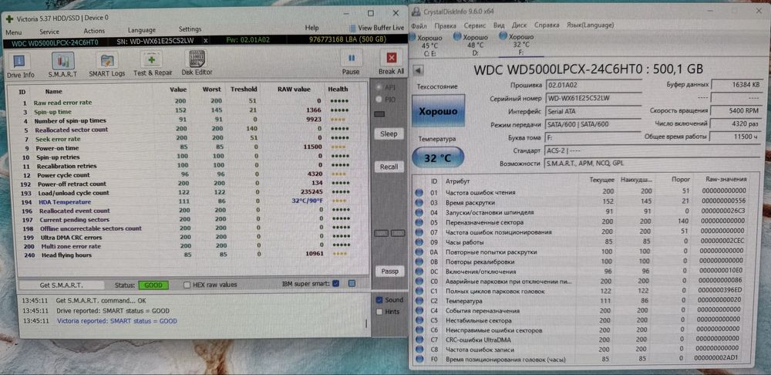Click the Серийный номер field
This screenshot has height=375, width=771.
point(594,99)
